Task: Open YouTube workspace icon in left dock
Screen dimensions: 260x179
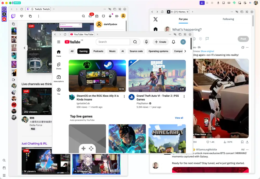Action: click(x=4, y=19)
